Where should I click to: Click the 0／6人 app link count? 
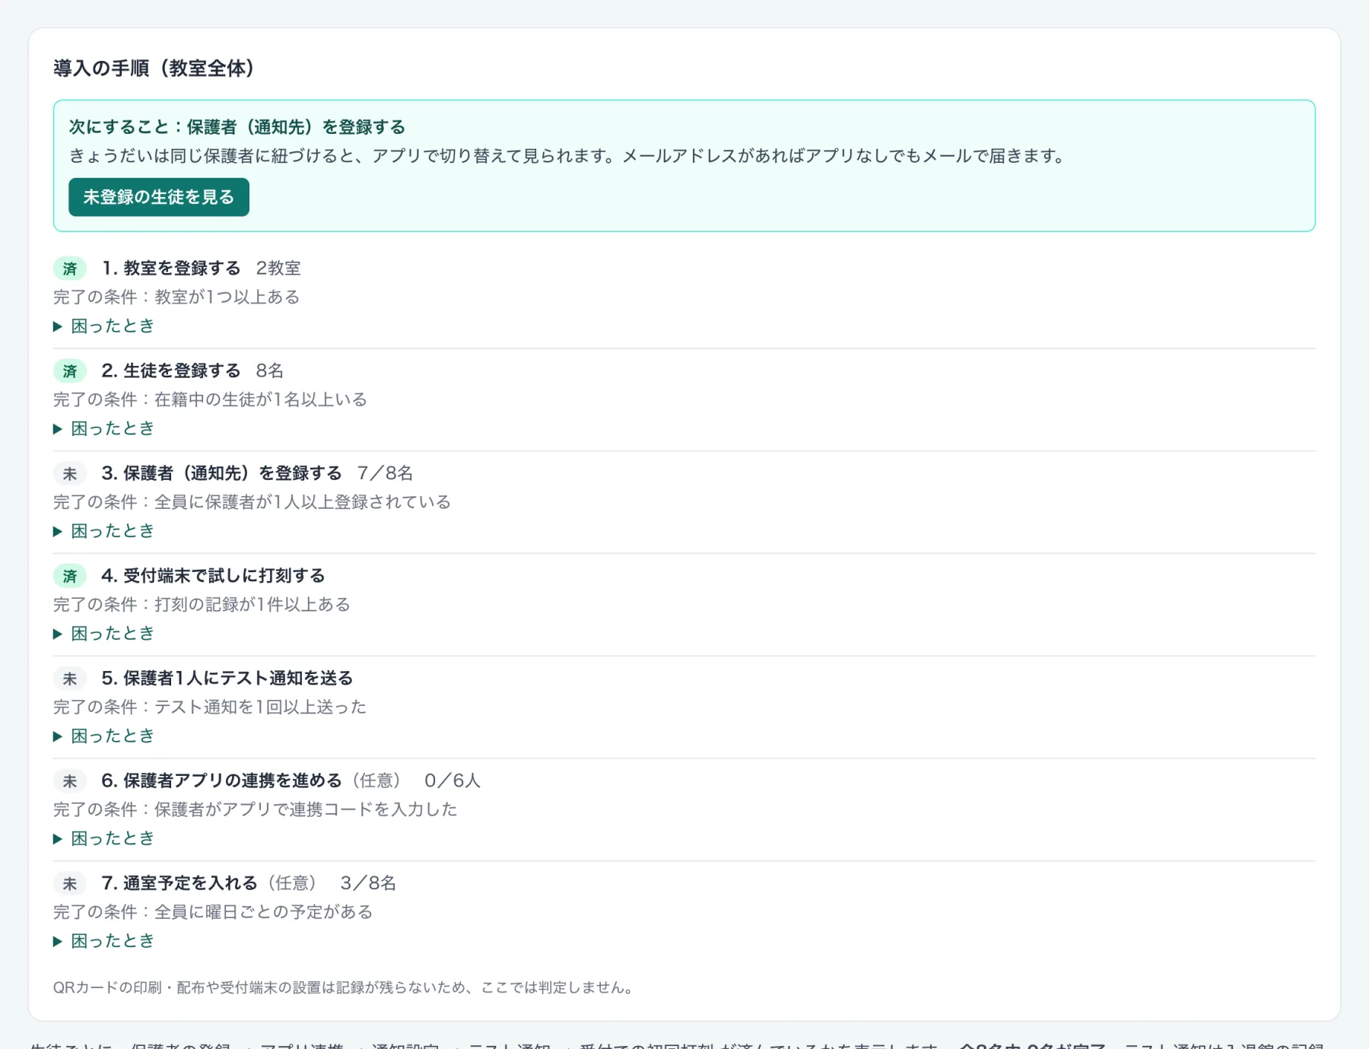pos(453,780)
